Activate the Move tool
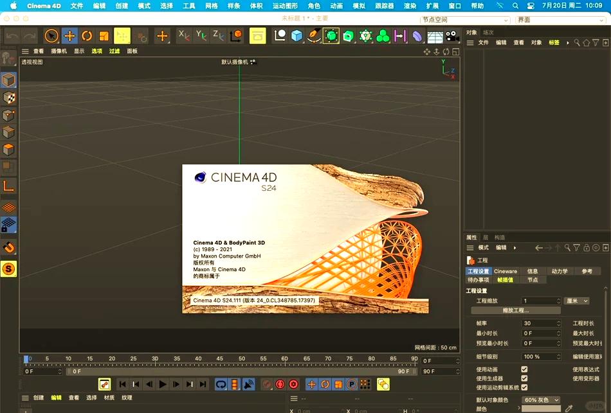611x413 pixels. pos(69,36)
